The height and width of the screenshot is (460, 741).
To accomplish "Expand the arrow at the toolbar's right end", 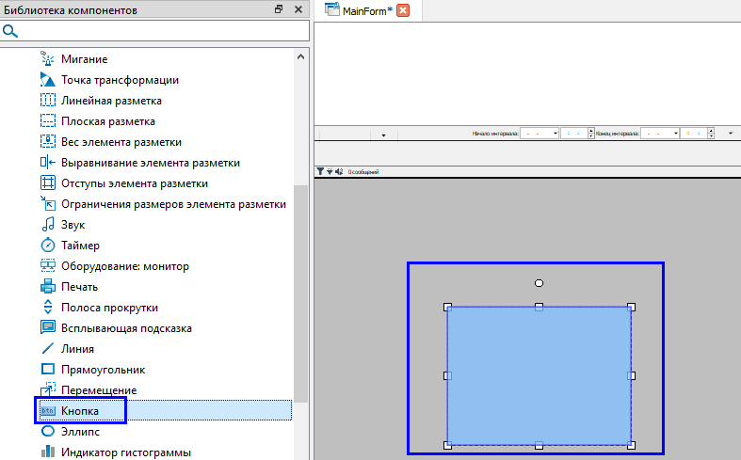I will point(732,134).
